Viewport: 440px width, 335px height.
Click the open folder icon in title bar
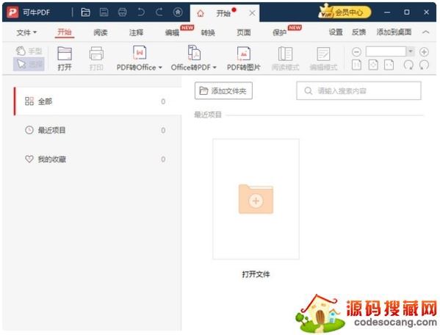click(85, 12)
